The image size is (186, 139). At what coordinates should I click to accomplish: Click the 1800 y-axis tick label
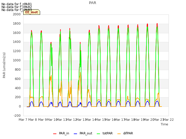pyautogui.click(x=17, y=24)
